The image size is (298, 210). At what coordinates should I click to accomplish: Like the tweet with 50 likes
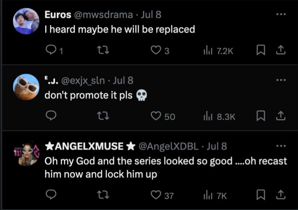(x=155, y=116)
